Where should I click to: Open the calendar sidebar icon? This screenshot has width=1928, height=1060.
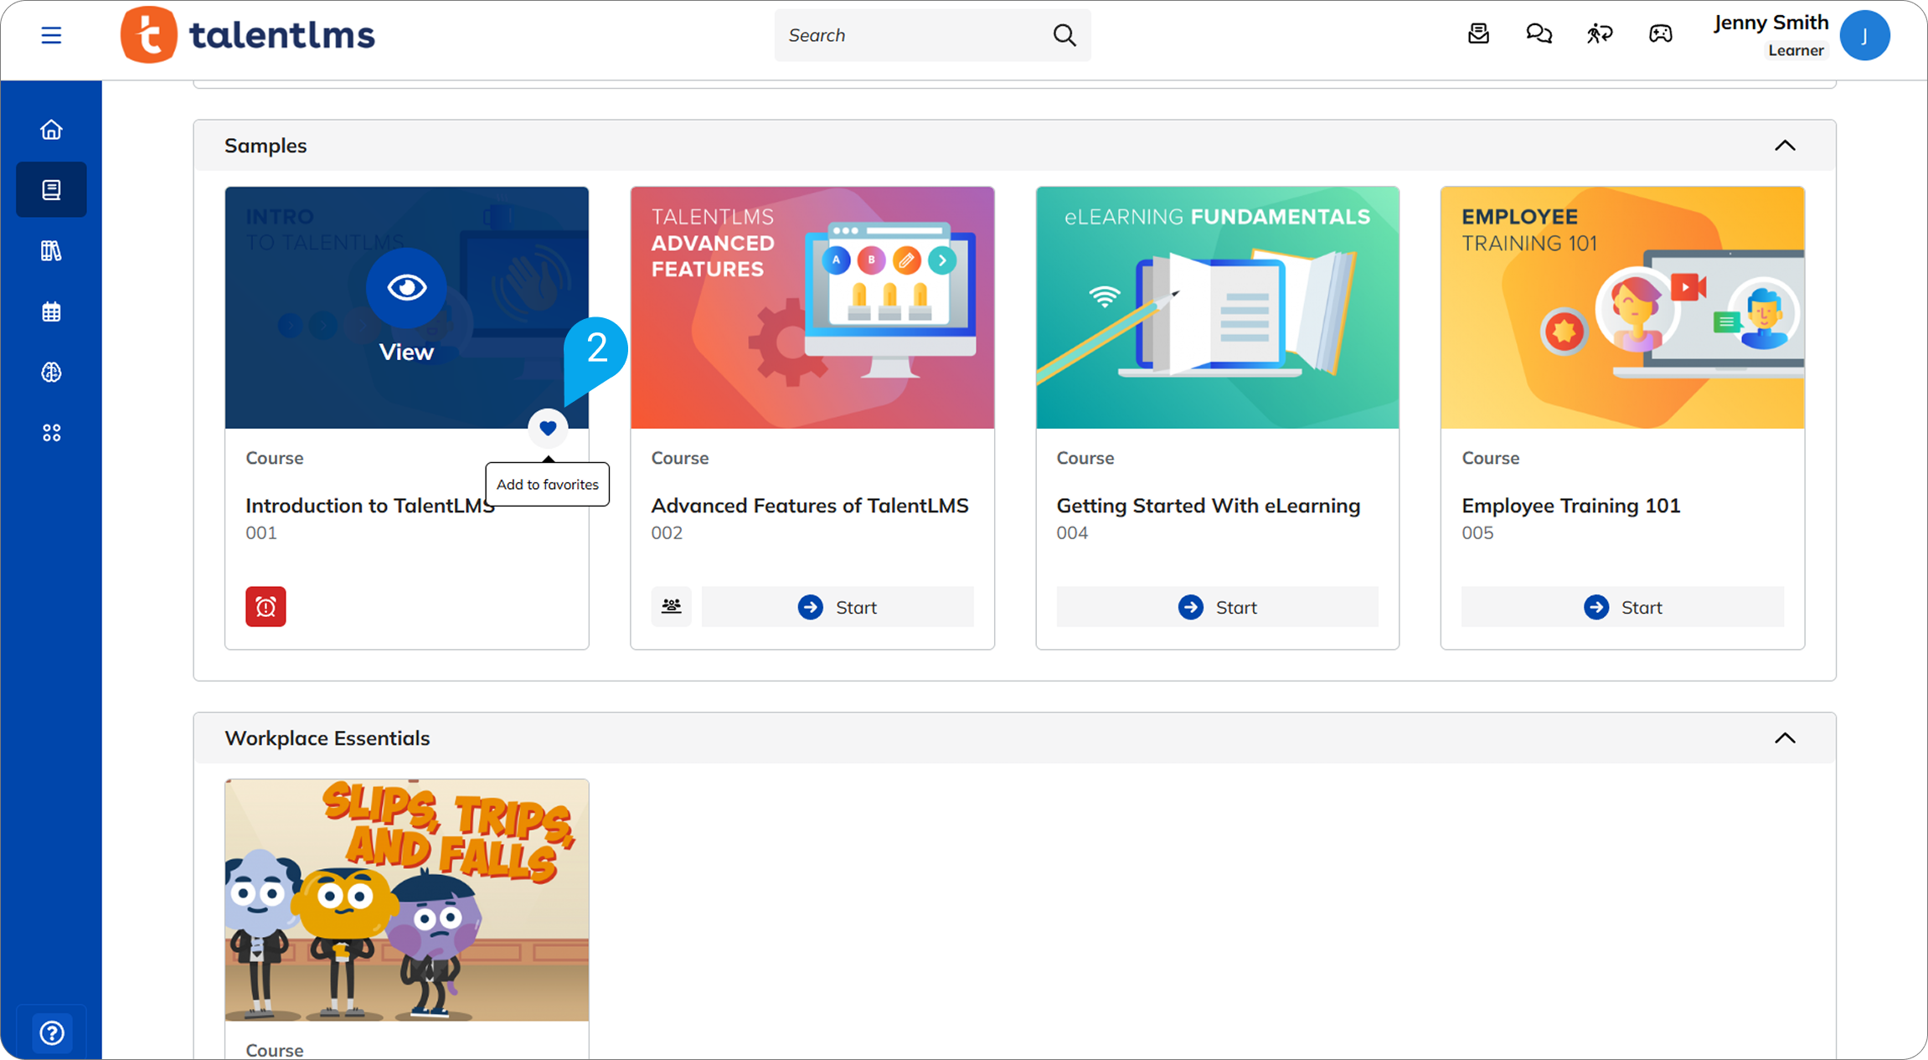[x=51, y=312]
